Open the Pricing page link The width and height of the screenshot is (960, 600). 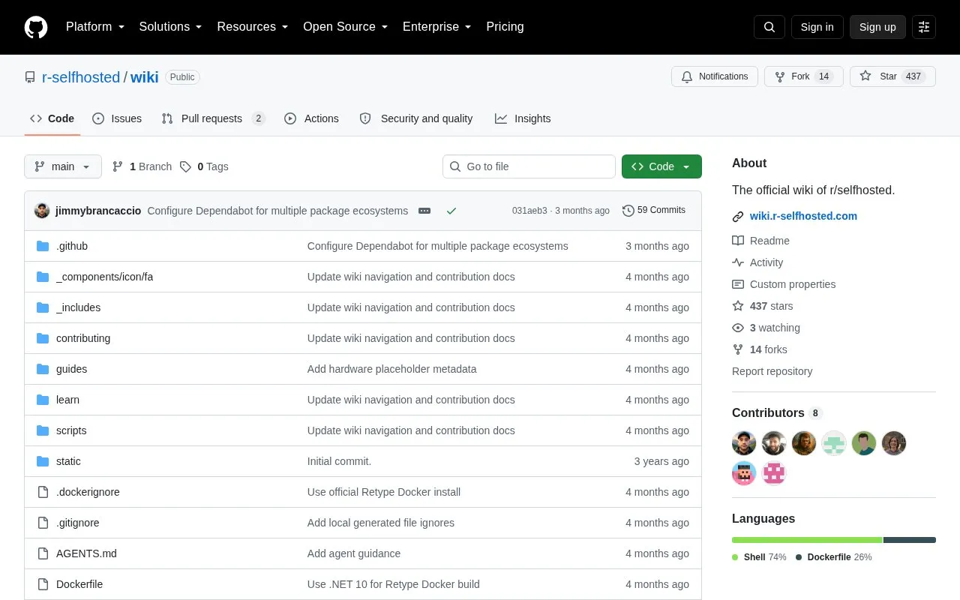pos(505,27)
